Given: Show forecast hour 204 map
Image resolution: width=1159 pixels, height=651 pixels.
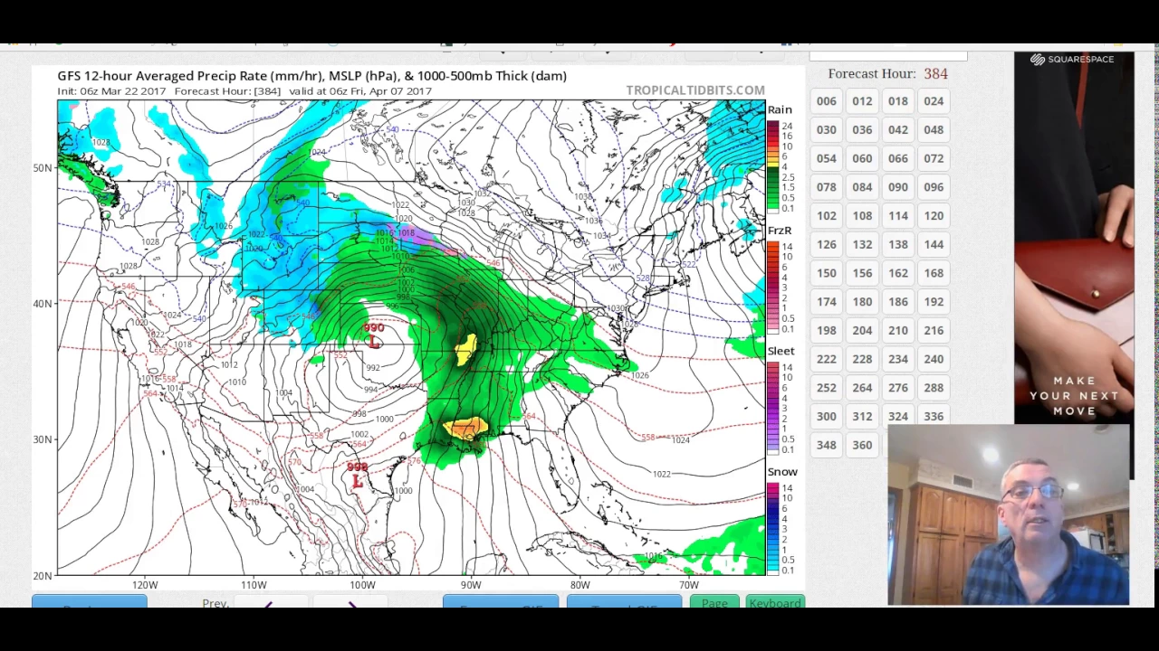Looking at the screenshot, I should (862, 331).
